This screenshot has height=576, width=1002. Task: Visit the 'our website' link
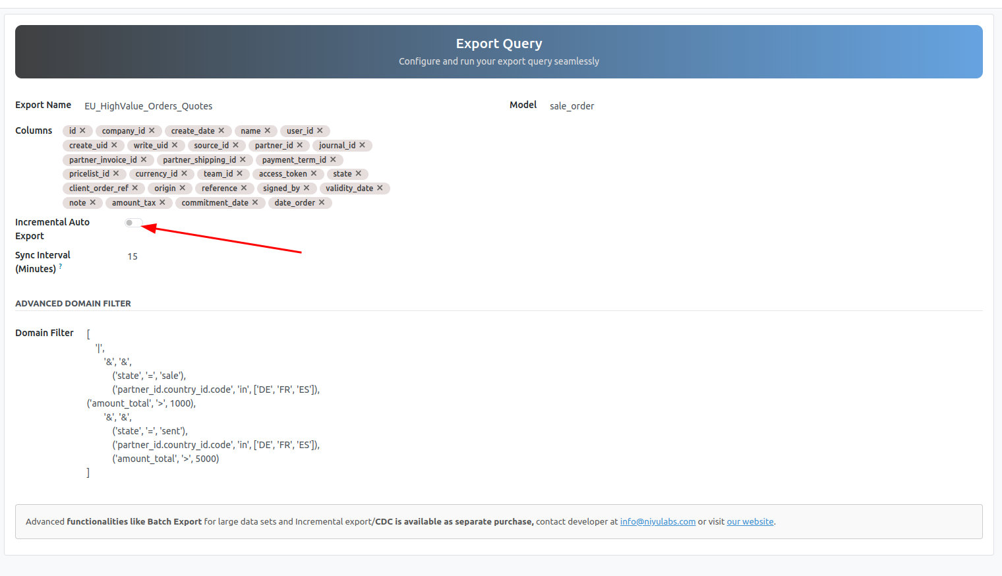click(x=750, y=521)
